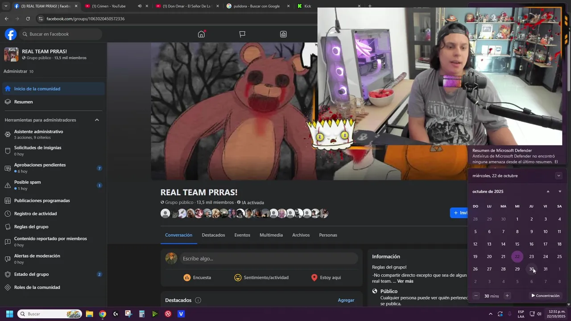Open Google Chrome from the taskbar
Image resolution: width=571 pixels, height=321 pixels.
coord(103,314)
